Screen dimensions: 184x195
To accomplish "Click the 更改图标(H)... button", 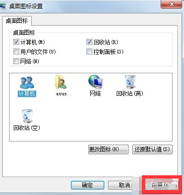I will (108, 149).
